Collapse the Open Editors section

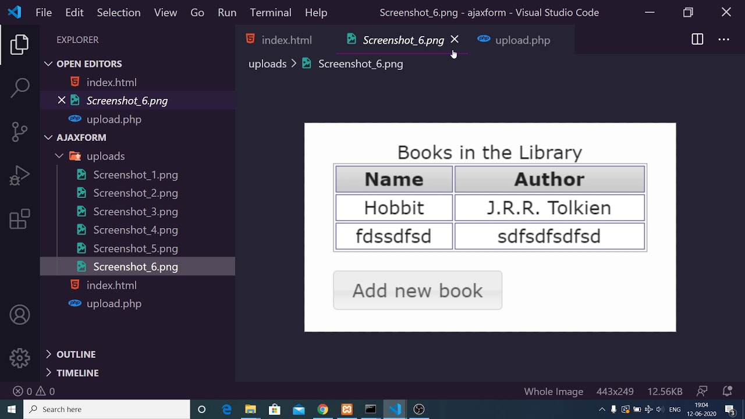click(48, 64)
